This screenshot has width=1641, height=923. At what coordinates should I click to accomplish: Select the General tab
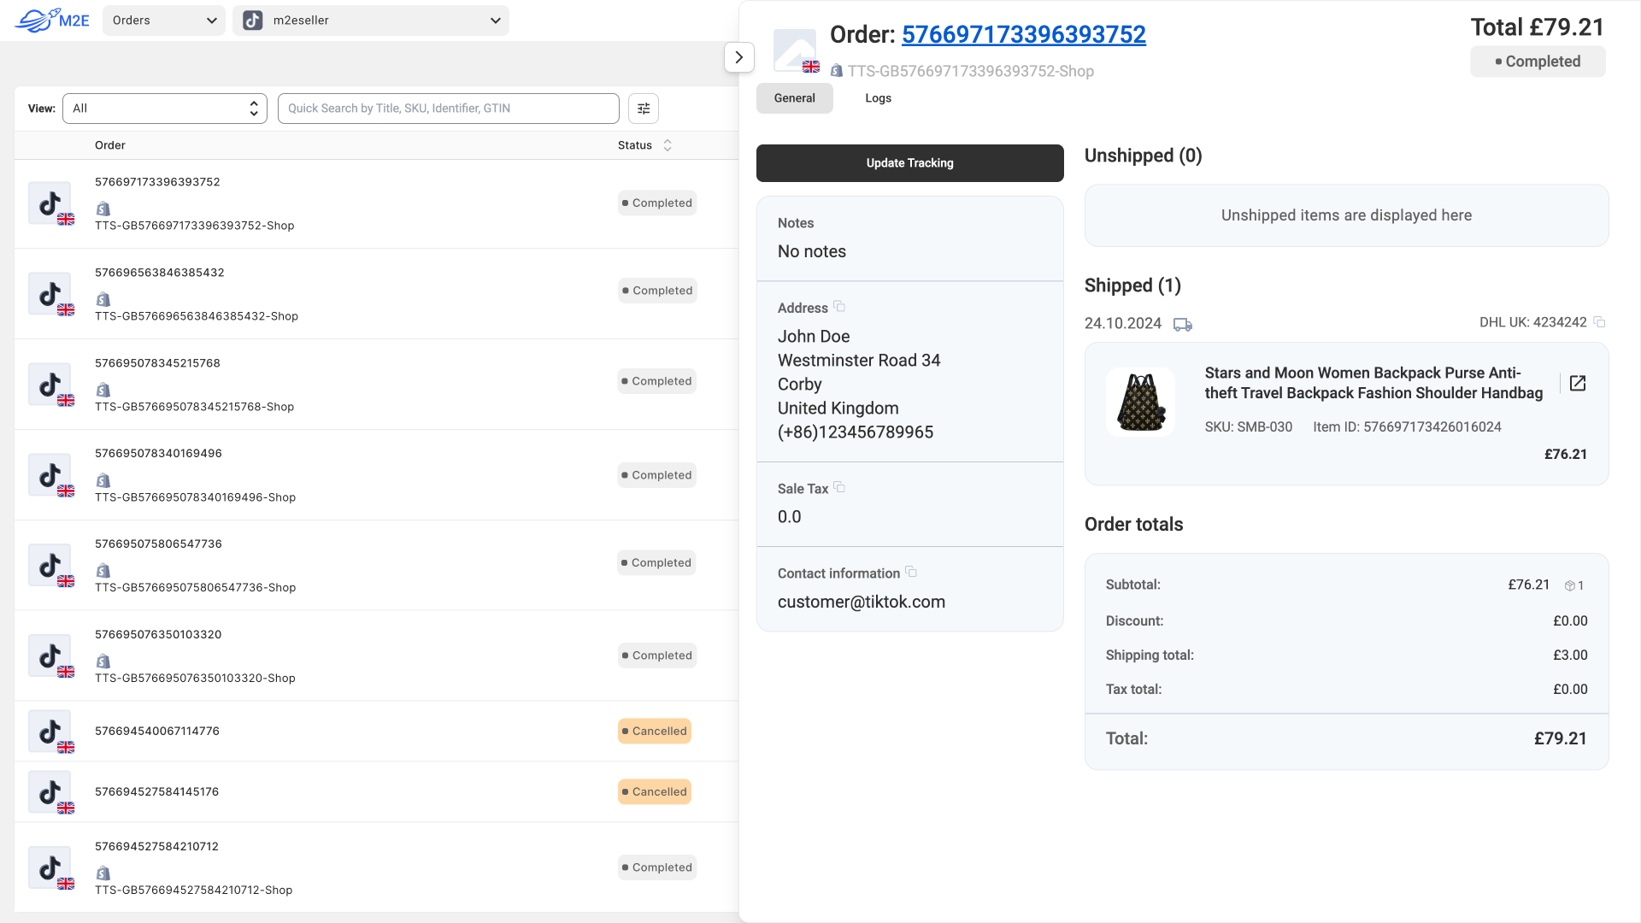794,98
